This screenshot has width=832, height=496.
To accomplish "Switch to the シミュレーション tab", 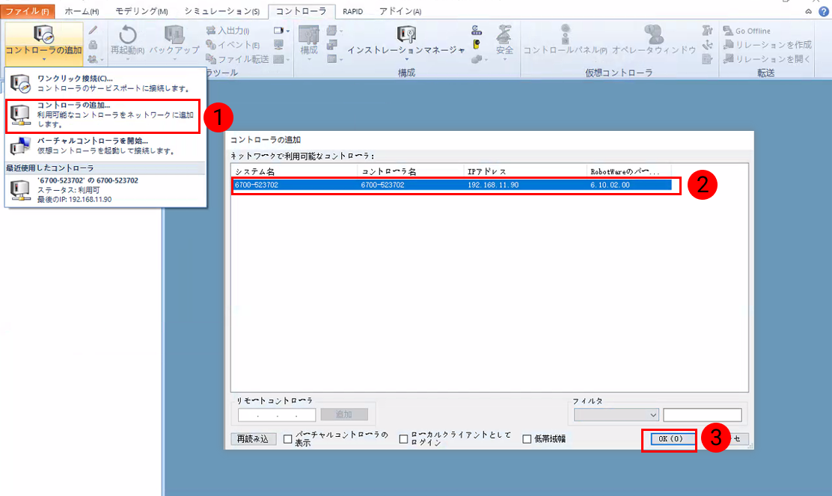I will click(221, 11).
